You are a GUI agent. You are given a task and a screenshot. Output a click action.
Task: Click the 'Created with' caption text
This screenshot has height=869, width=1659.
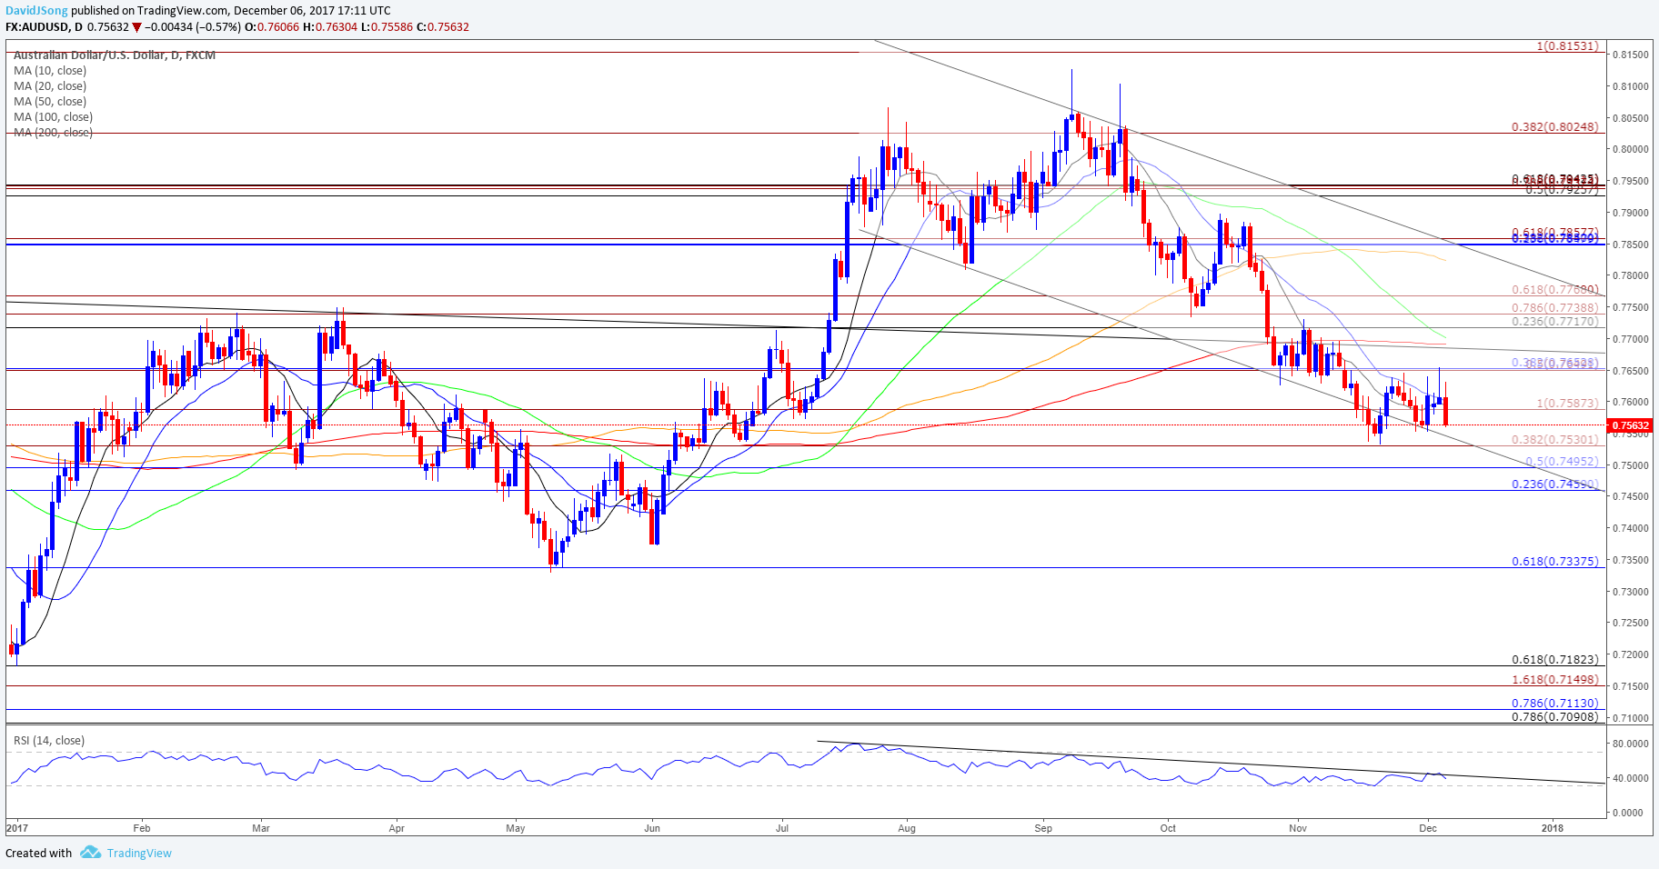[38, 853]
